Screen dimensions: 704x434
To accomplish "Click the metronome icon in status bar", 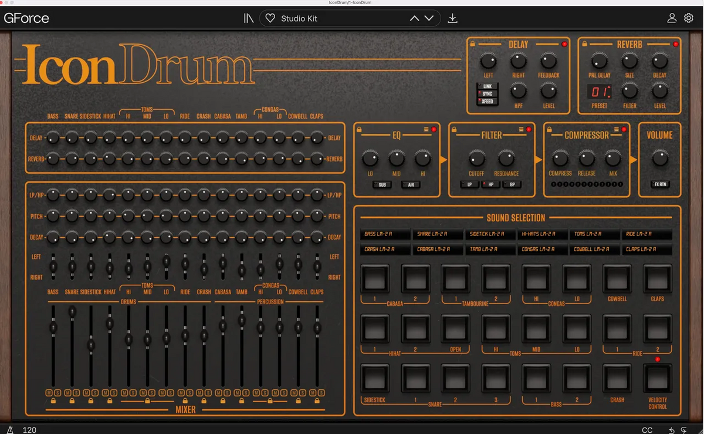I will 10,429.
